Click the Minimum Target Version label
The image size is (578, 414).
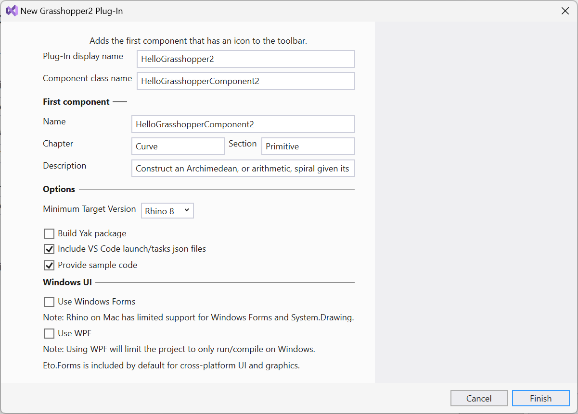coord(90,209)
